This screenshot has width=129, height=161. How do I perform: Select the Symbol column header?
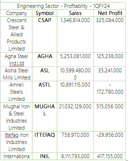pos(44,13)
